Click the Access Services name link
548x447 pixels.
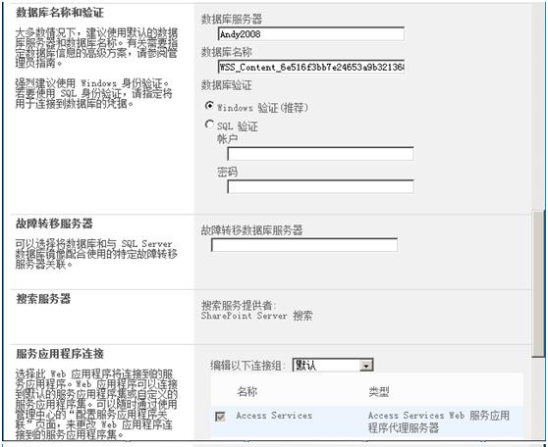274,416
